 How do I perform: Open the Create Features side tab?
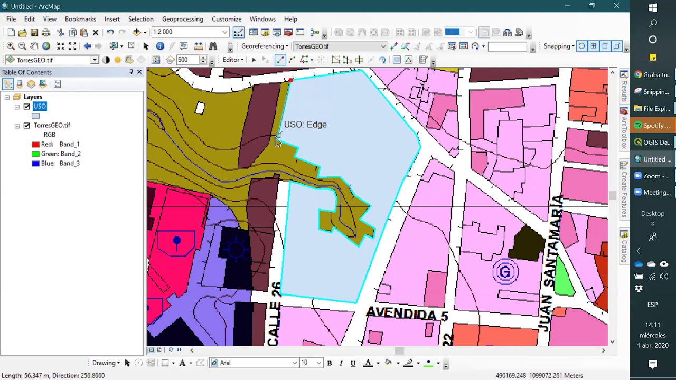pos(624,190)
